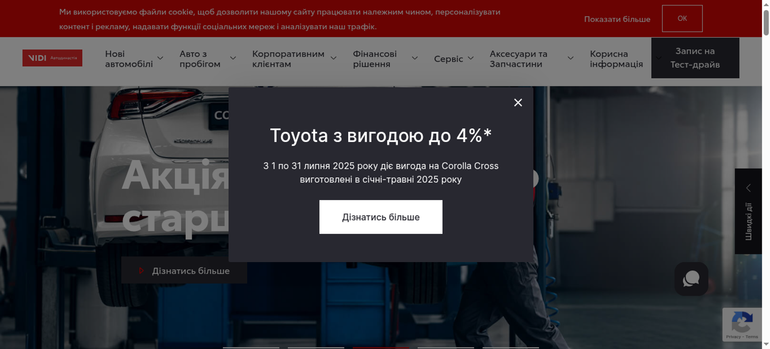
Task: Expand the Швидкі дії side panel arrow
Action: click(748, 188)
